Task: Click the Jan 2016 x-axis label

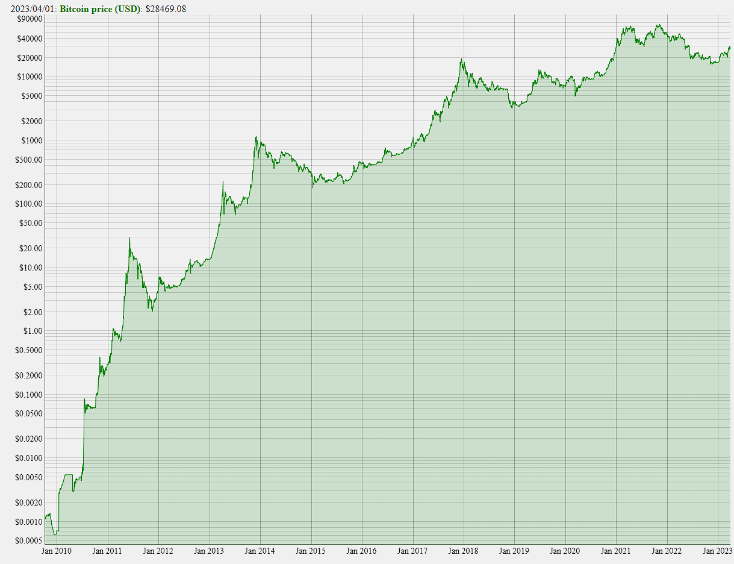Action: [x=362, y=551]
